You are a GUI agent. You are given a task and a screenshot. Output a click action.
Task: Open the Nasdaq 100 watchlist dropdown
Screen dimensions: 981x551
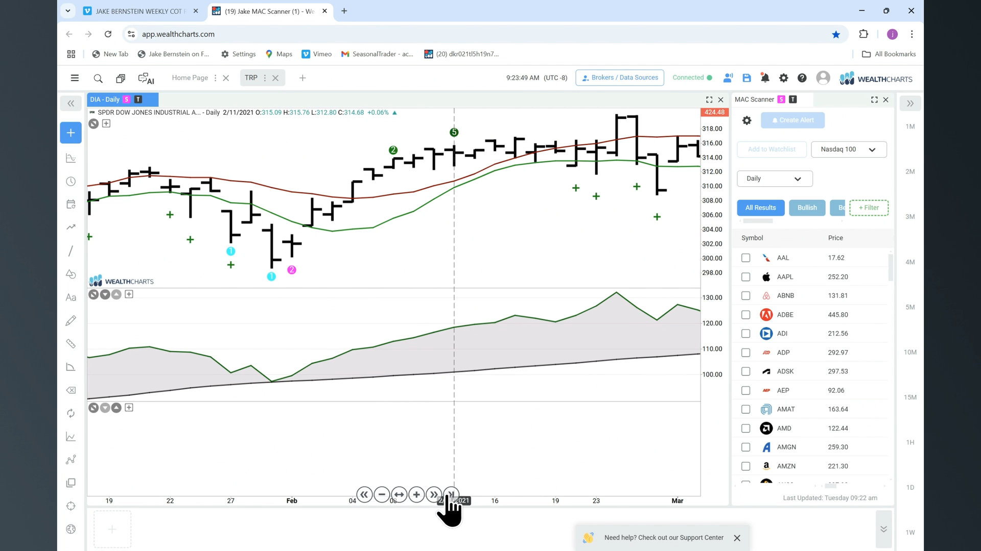coord(849,149)
